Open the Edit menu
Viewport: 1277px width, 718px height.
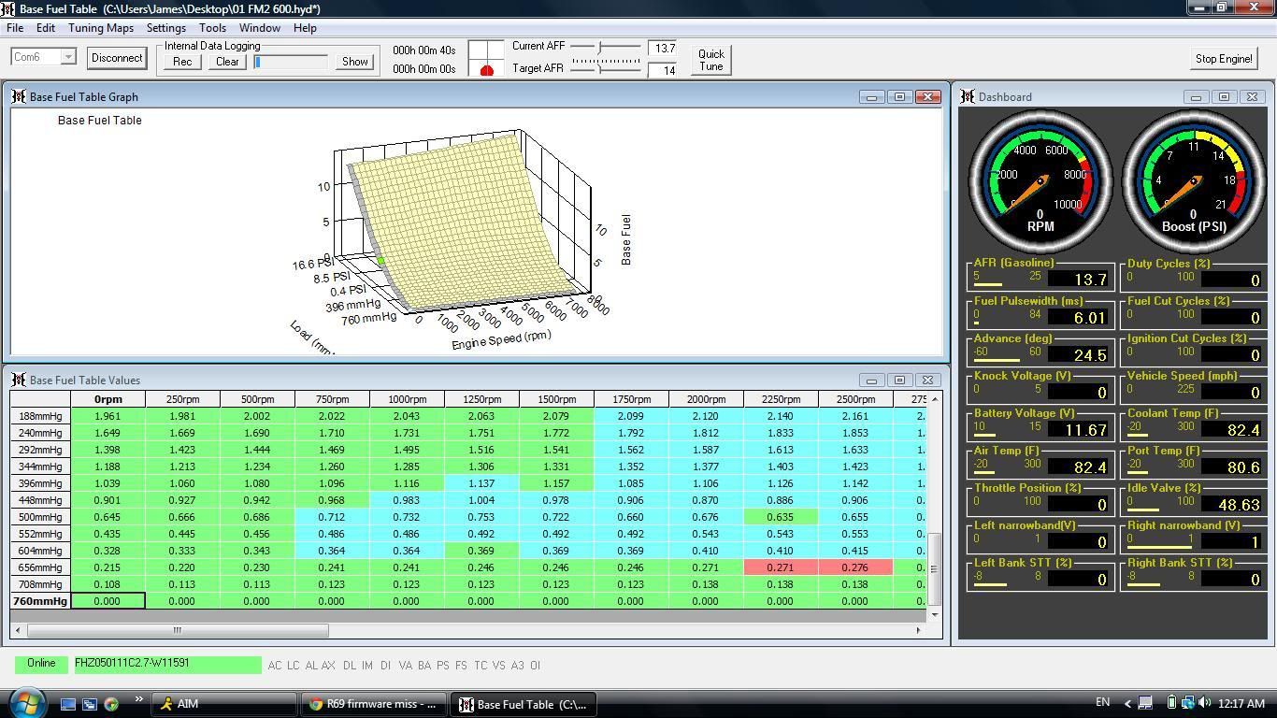coord(45,28)
